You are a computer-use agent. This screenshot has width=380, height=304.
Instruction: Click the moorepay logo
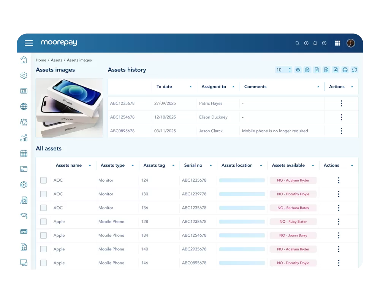[59, 43]
